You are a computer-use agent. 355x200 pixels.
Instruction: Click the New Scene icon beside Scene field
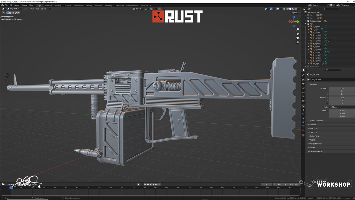coord(331,5)
